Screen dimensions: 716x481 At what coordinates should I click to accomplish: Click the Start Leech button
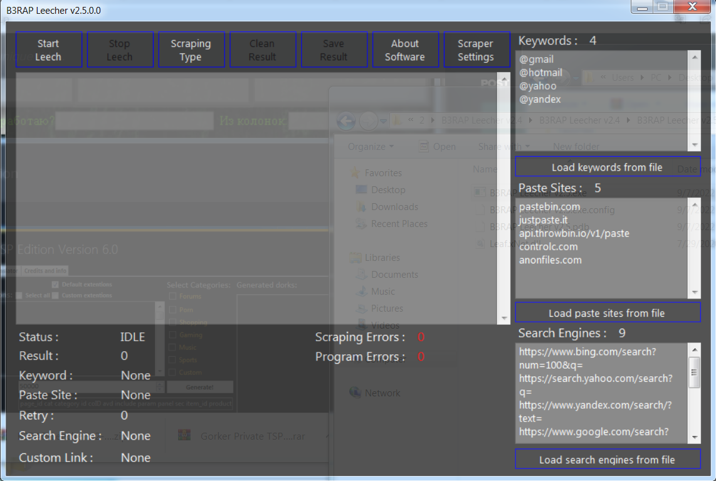[49, 50]
